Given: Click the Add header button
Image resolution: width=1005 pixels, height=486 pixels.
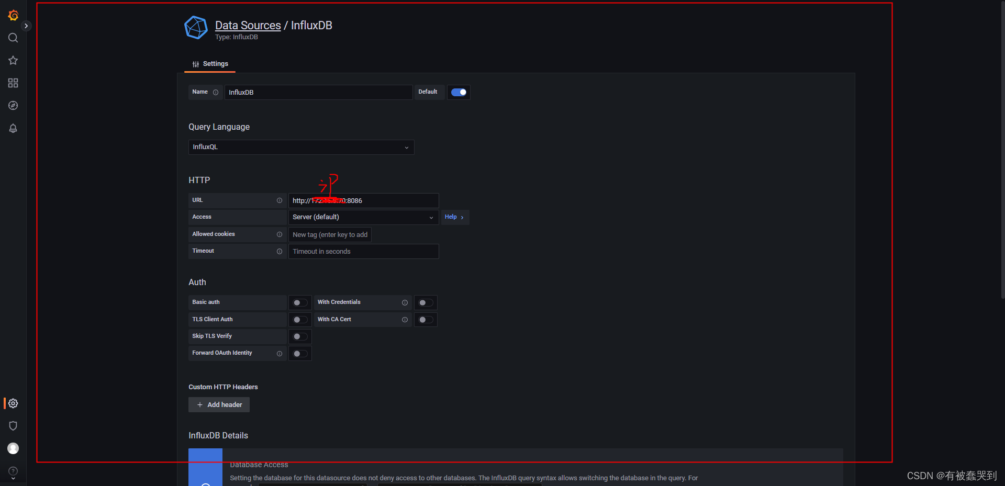Looking at the screenshot, I should (219, 404).
